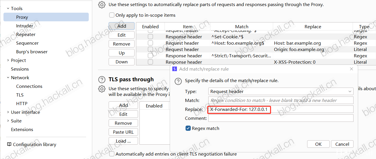376x159 pixels.
Task: Click the lightning icon in dialog title bar
Action: [x=175, y=69]
